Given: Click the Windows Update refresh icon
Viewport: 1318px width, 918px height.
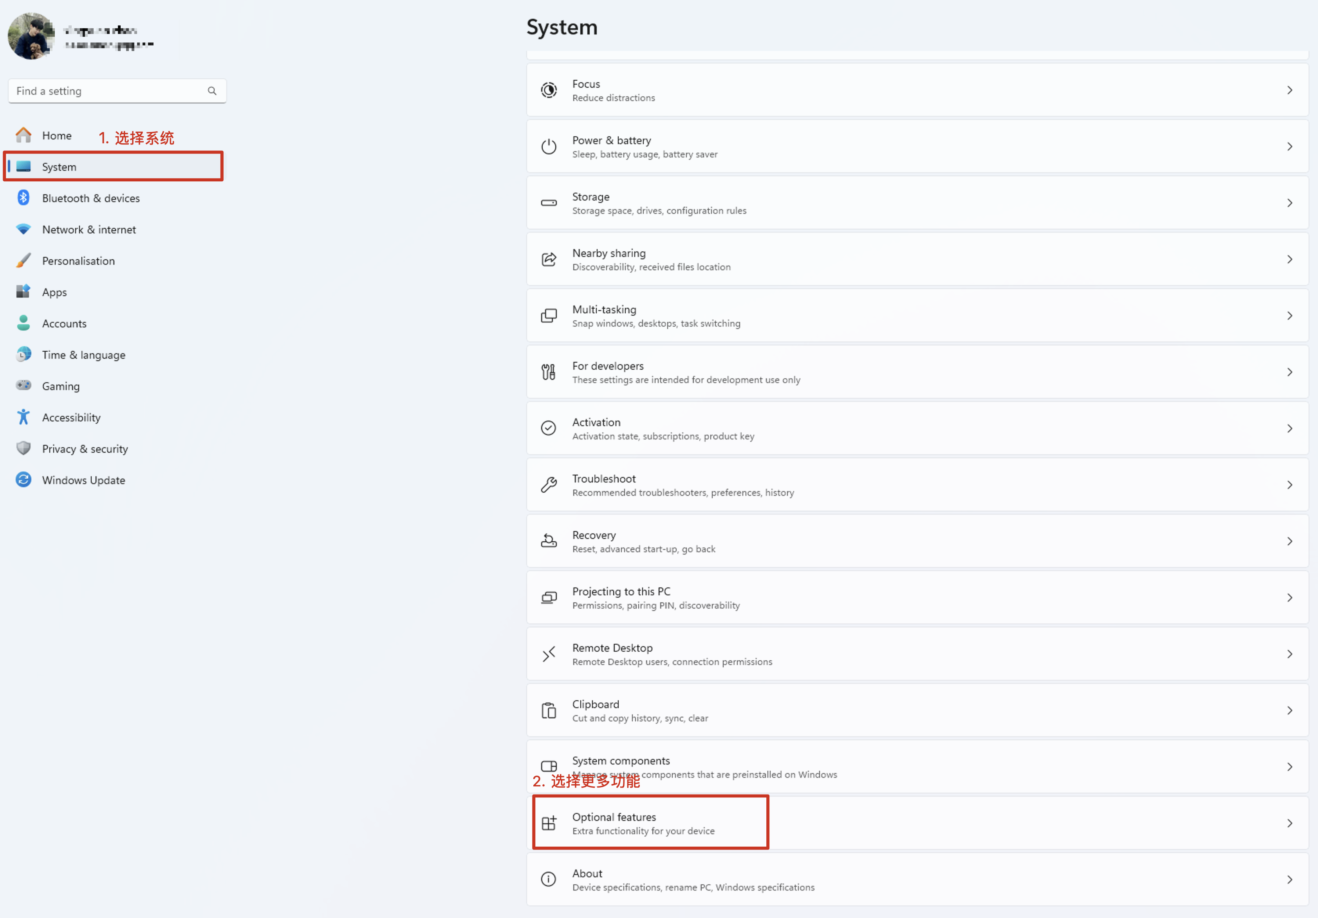Looking at the screenshot, I should 23,479.
